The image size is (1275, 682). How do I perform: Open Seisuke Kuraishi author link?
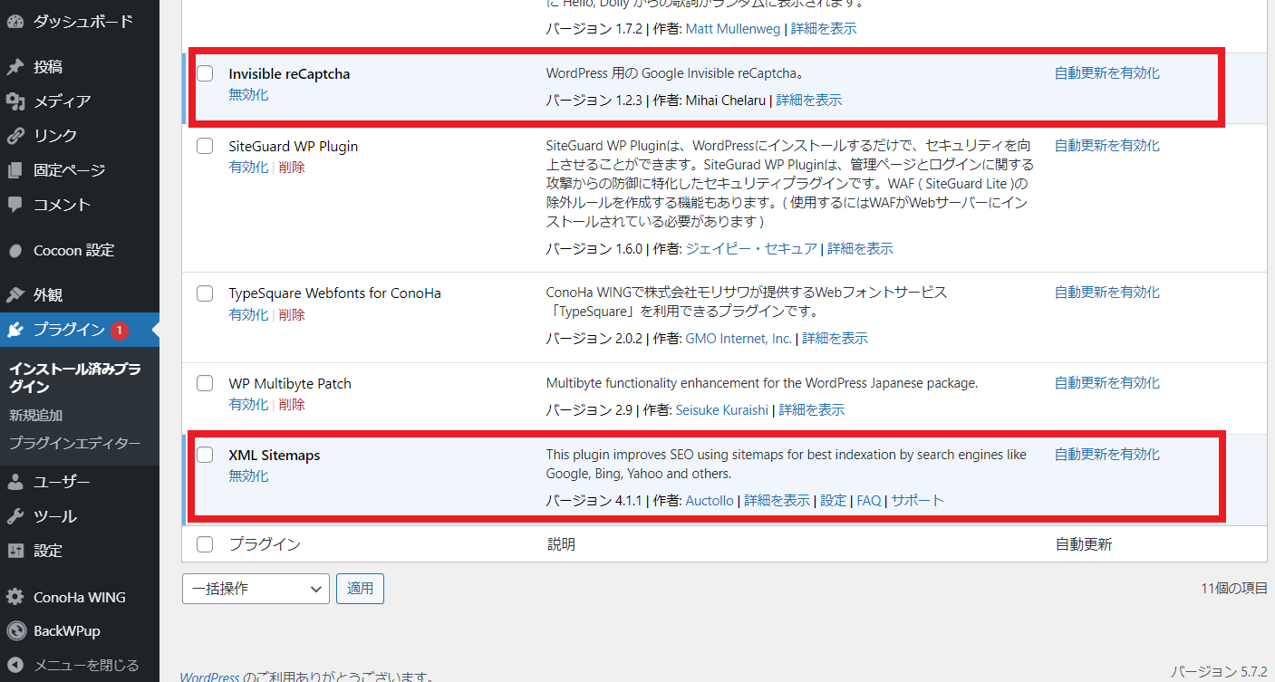pos(721,410)
